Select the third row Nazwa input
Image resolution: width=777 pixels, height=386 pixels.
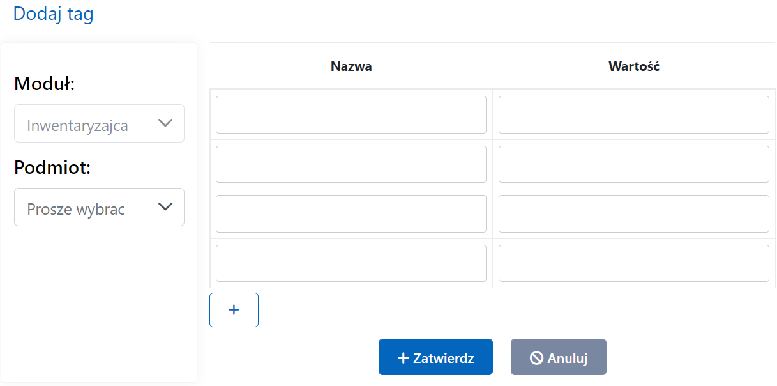click(x=351, y=213)
